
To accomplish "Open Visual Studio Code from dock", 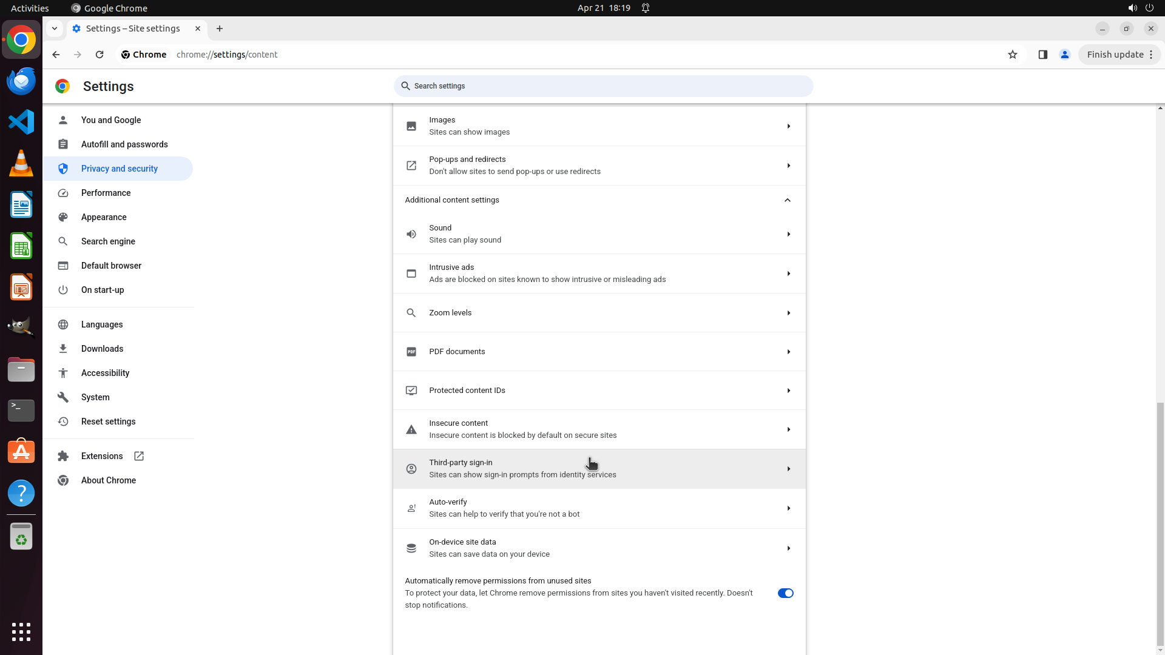I will coord(21,122).
